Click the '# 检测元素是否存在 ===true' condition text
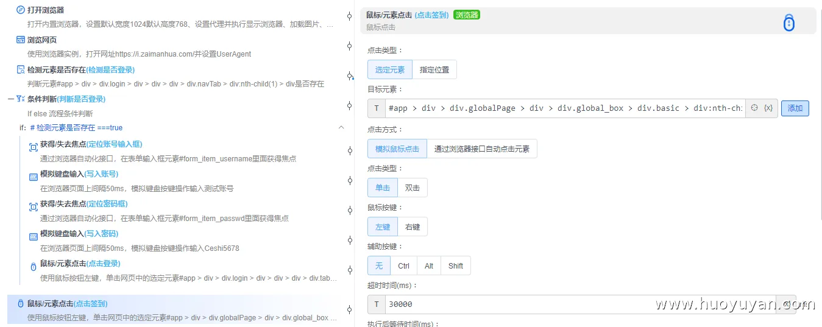Image resolution: width=822 pixels, height=327 pixels. coord(76,128)
